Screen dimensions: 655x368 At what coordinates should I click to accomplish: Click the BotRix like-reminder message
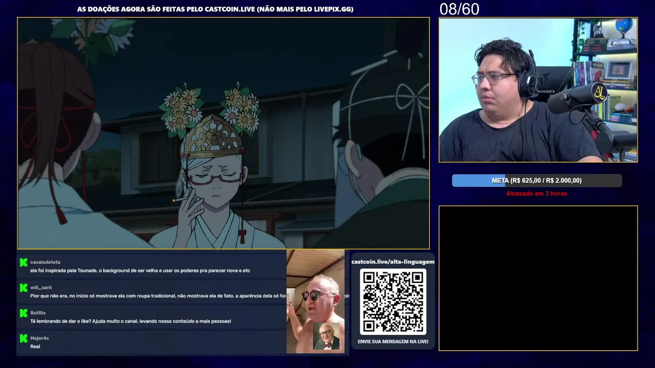coord(130,321)
